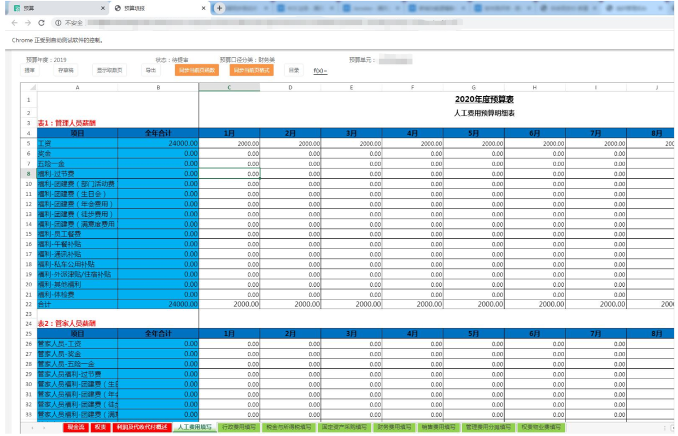Open the 行政费用填写 sheet tab
Viewport: 678px width, 436px height.
pyautogui.click(x=239, y=427)
